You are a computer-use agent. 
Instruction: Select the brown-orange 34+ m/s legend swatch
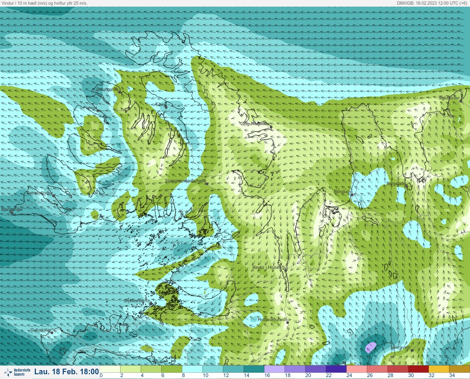coord(460,369)
